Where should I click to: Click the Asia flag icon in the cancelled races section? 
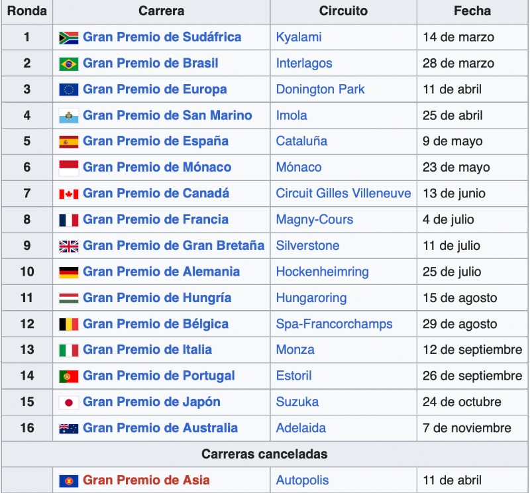pyautogui.click(x=69, y=481)
